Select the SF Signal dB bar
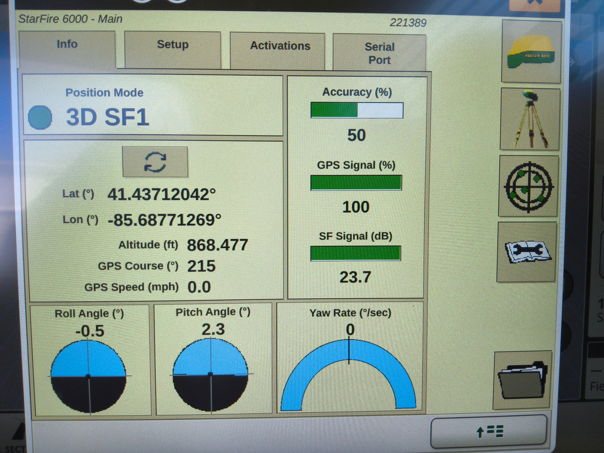 pyautogui.click(x=355, y=253)
